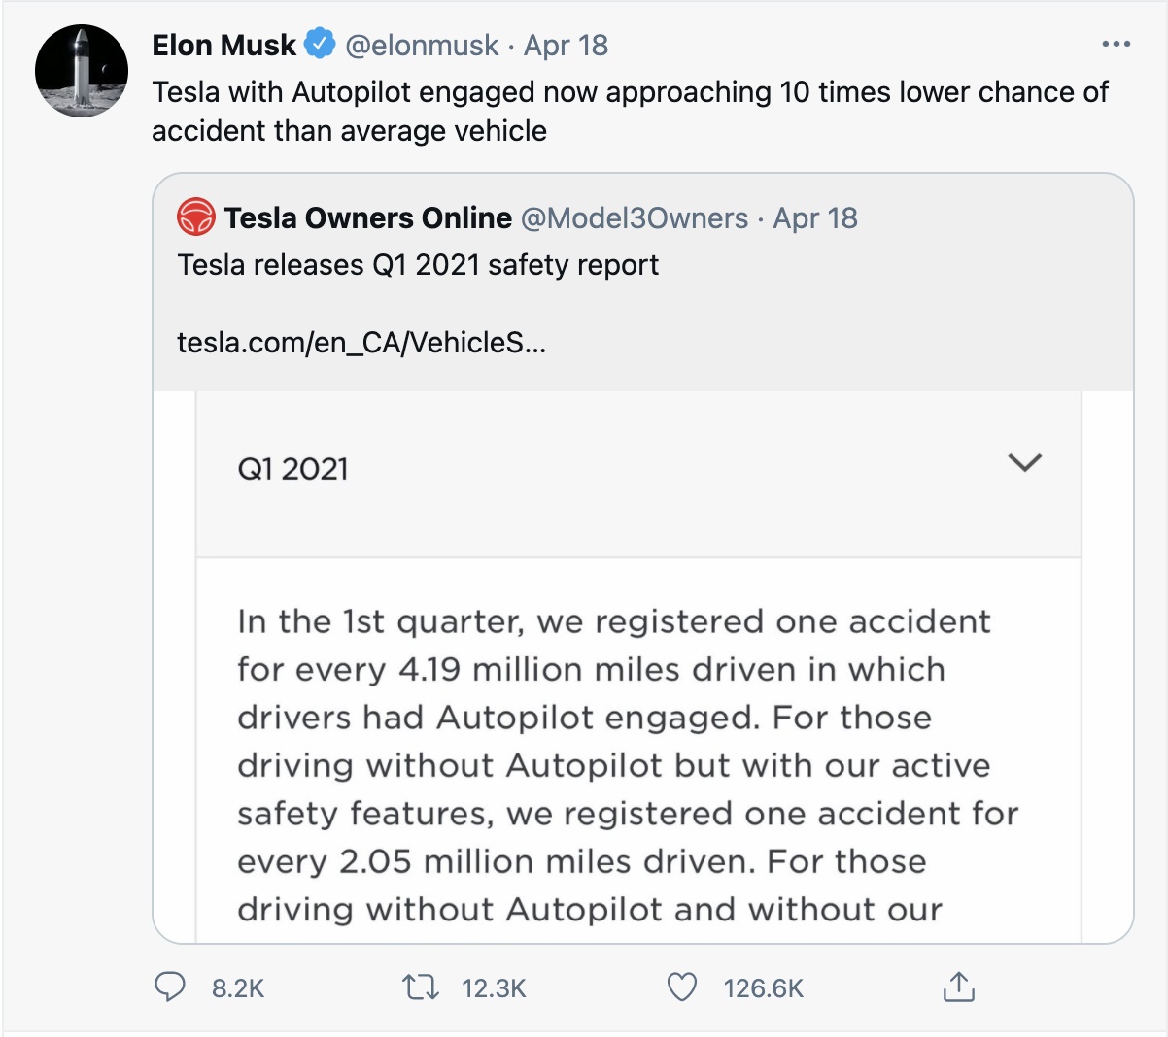Screen dimensions: 1168x1037
Task: Click the 126.6K likes count
Action: tap(763, 988)
